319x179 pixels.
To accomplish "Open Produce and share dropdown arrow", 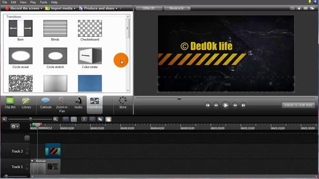I will 117,8.
